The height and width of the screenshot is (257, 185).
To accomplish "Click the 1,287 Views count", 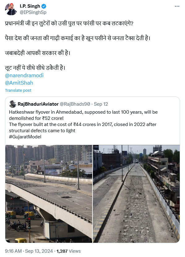I will (x=68, y=251).
